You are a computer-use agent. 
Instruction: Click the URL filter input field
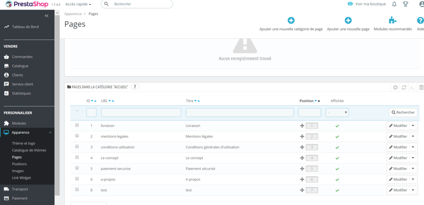click(141, 112)
